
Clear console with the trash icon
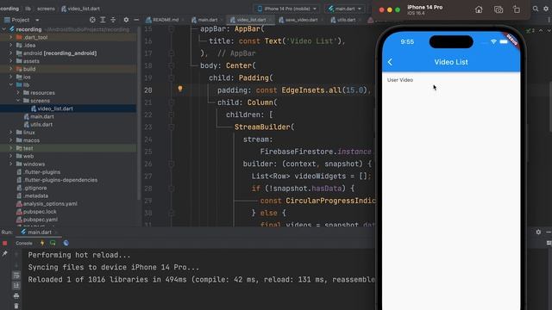pos(16,306)
